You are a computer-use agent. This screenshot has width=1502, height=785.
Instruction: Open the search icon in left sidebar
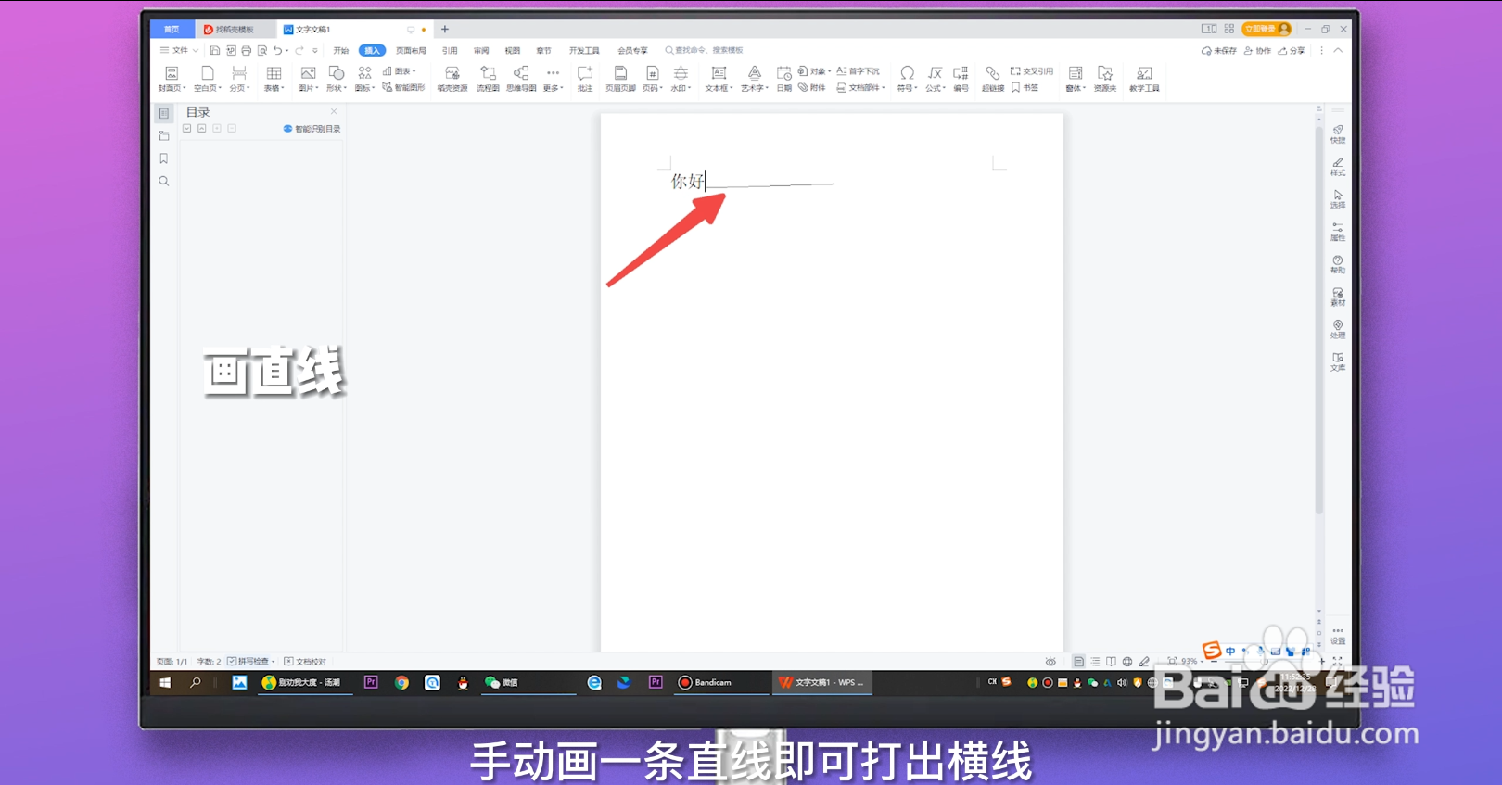164,182
